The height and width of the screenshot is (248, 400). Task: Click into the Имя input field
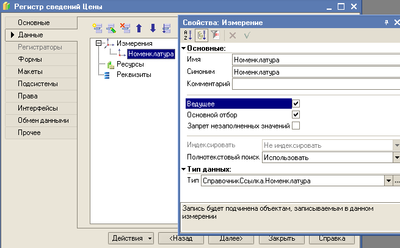316,60
